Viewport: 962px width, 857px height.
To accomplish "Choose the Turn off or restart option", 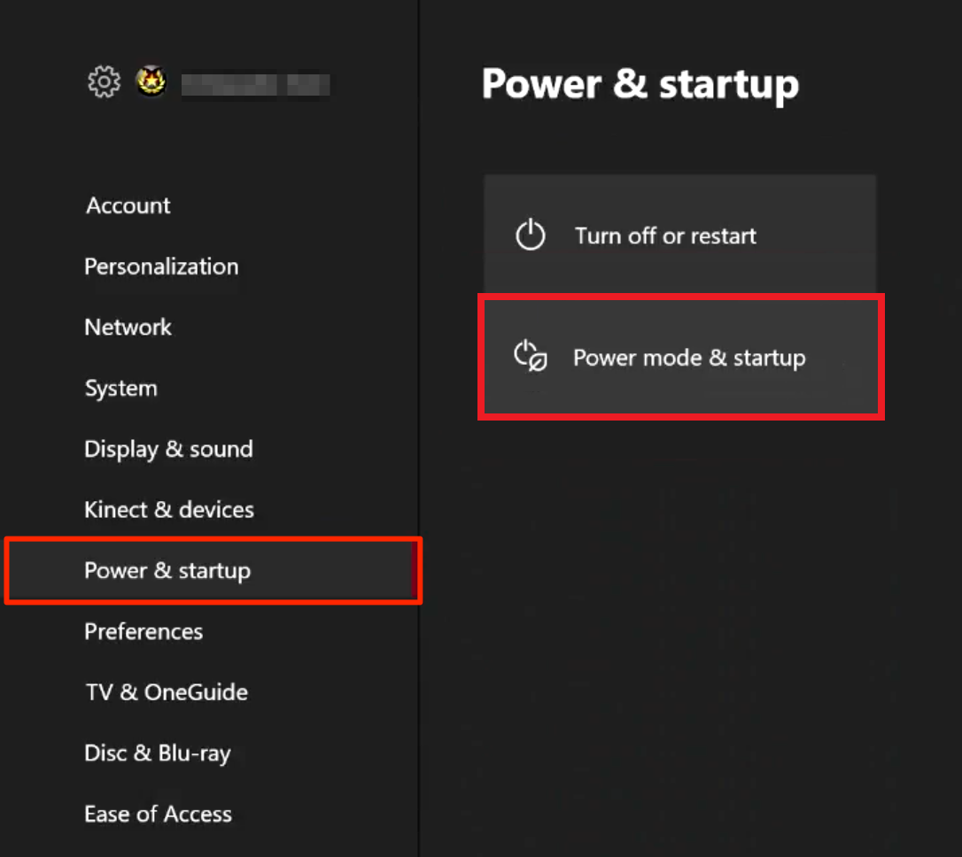I will 679,235.
